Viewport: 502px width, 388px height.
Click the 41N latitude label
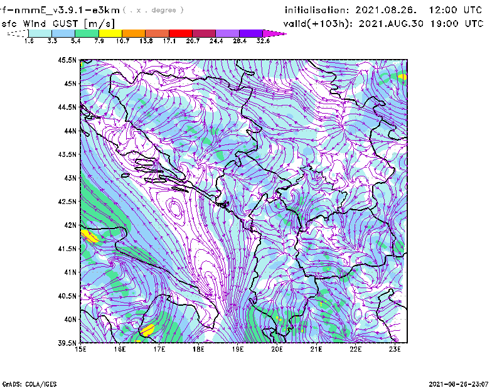pyautogui.click(x=70, y=272)
